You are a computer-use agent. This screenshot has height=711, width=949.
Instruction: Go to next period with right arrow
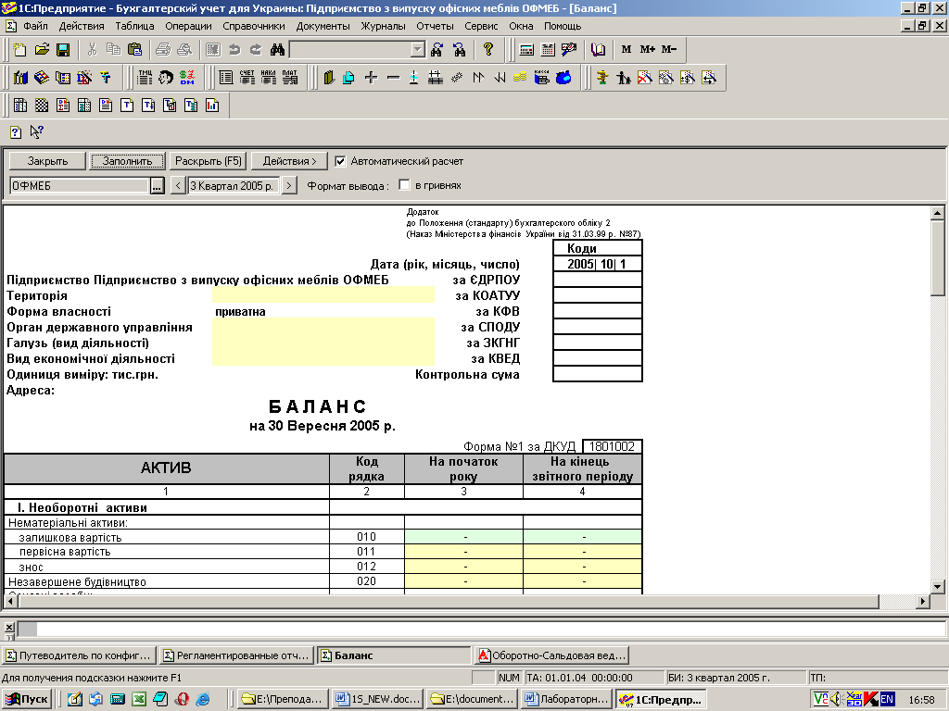(x=289, y=185)
